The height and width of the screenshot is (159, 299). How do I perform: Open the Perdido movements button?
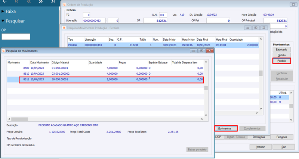(281, 61)
